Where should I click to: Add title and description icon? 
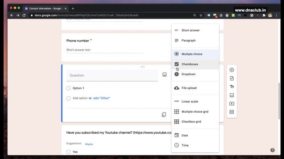(x=232, y=87)
